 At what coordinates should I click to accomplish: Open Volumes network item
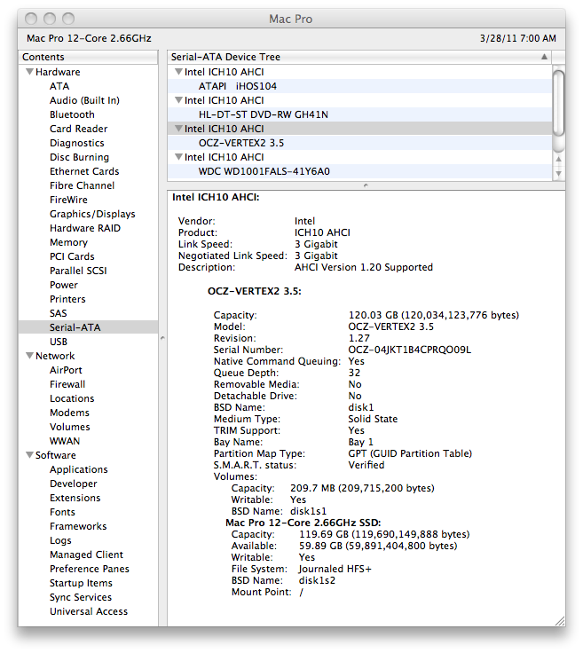70,427
